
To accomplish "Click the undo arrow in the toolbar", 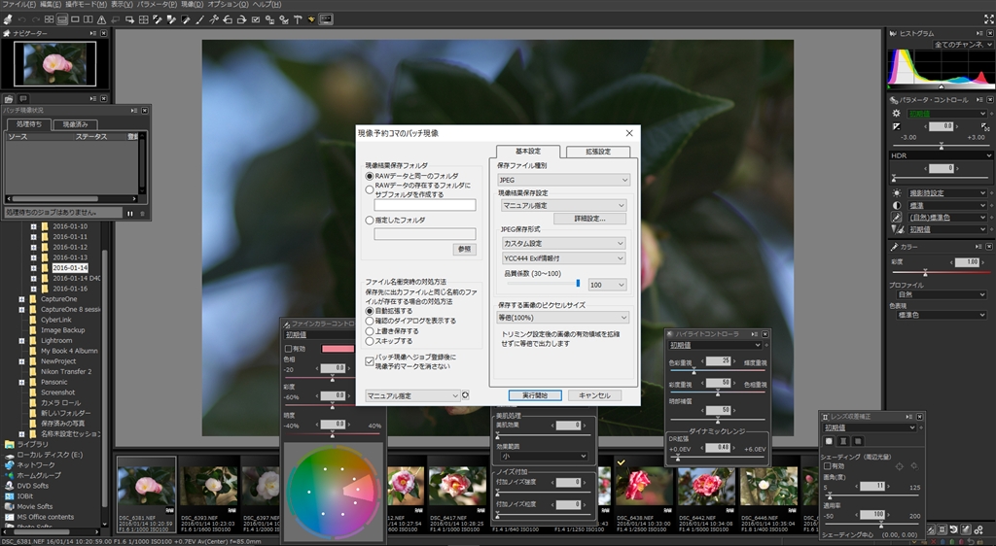I will pyautogui.click(x=22, y=18).
